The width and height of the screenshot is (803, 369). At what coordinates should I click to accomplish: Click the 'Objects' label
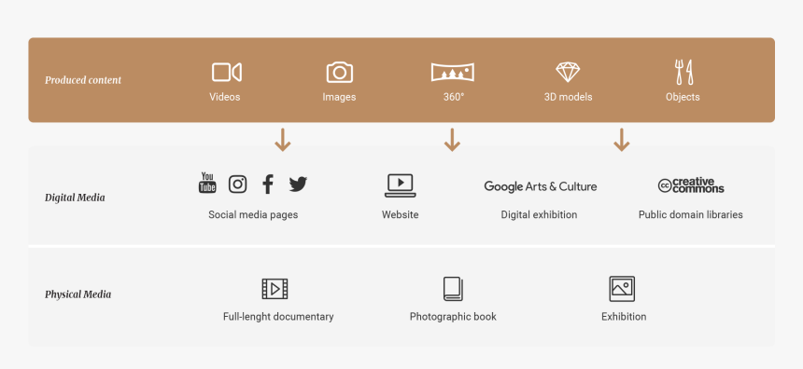coord(683,97)
